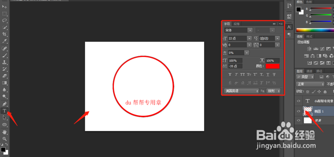Select the Eraser tool
The image size is (334, 157).
click(x=4, y=76)
